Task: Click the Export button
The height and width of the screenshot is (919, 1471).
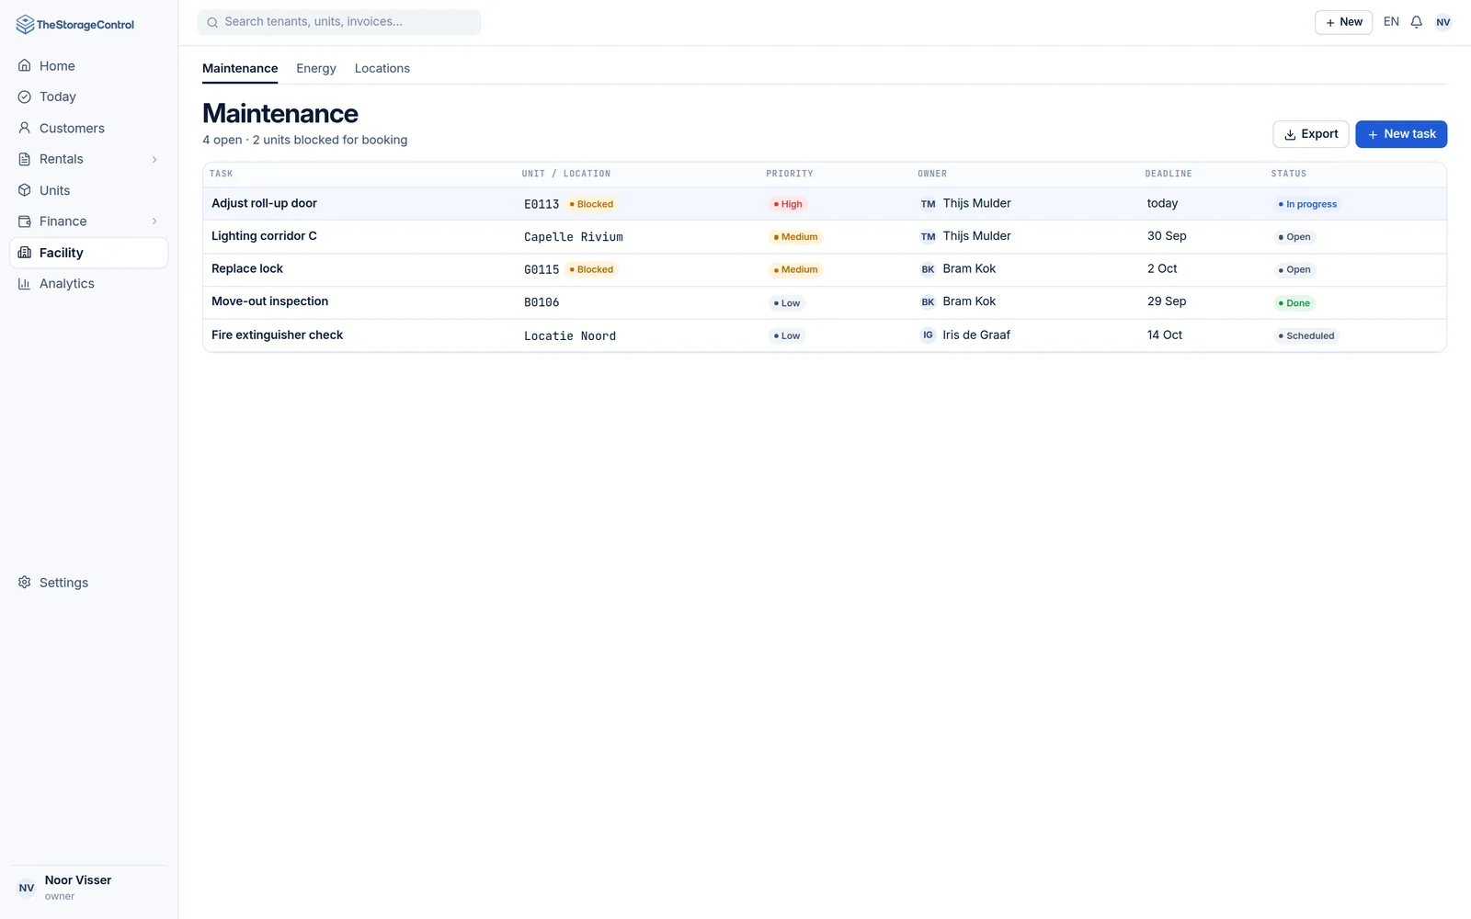Action: 1311,134
